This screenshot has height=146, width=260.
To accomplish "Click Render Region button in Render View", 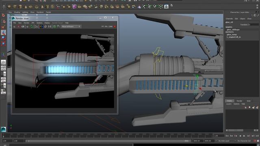I will pyautogui.click(x=19, y=26).
